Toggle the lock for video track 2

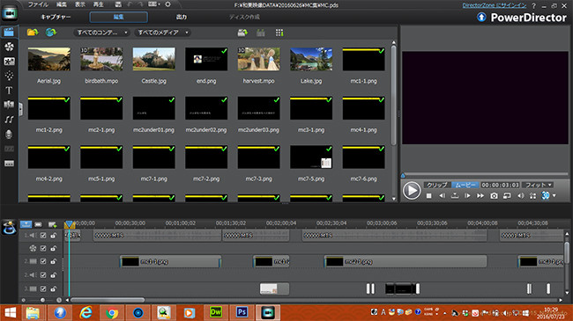(x=54, y=261)
